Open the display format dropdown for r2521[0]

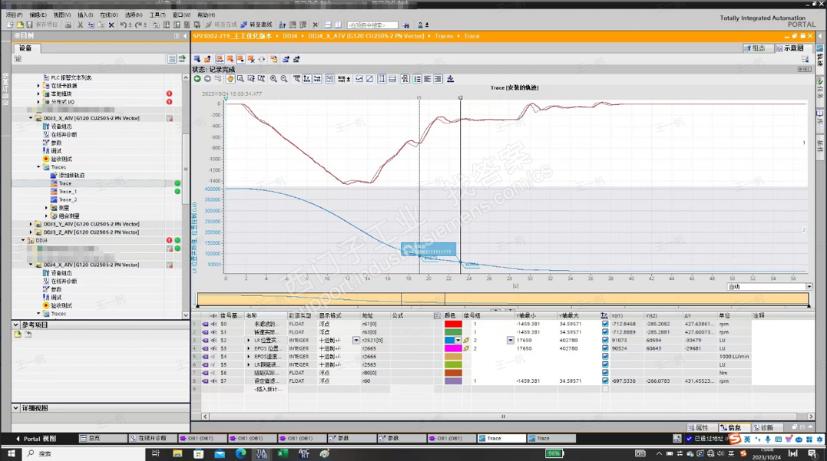coord(356,341)
